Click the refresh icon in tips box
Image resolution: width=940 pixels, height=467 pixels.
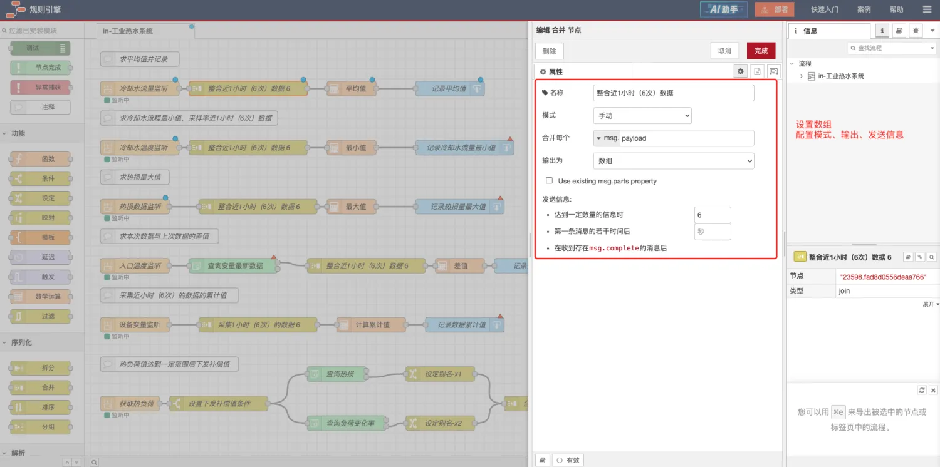922,390
